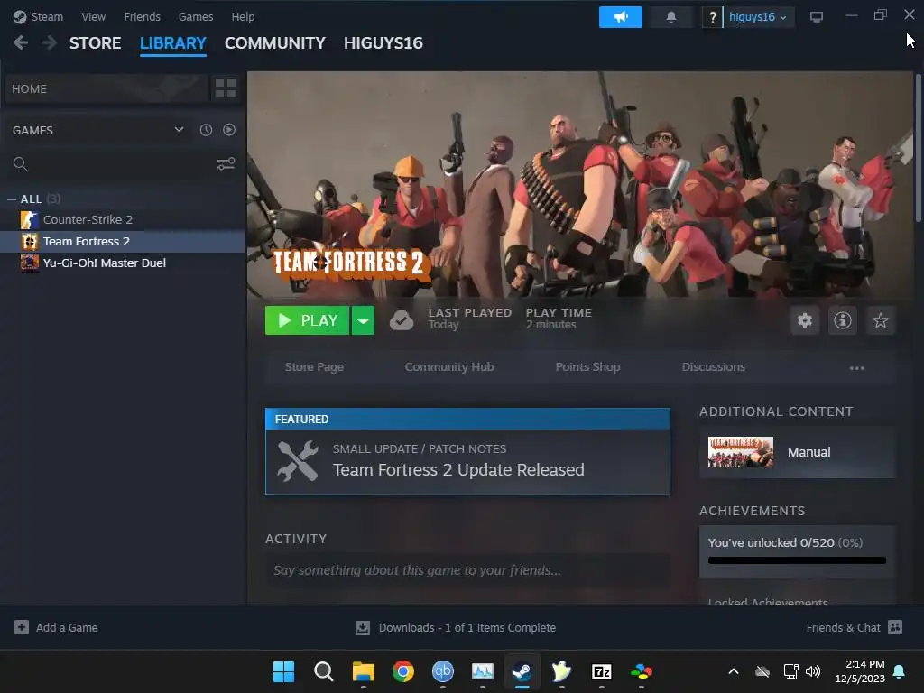Image resolution: width=924 pixels, height=693 pixels.
Task: Open the Store Page link
Action: (x=314, y=366)
